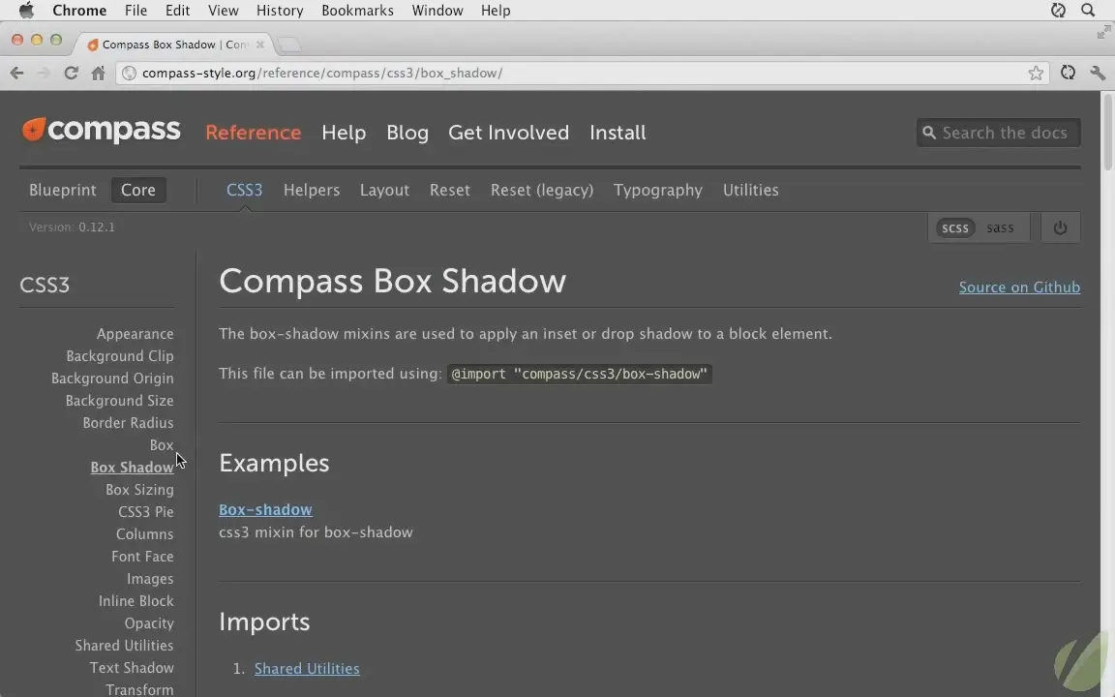Open the Bookmarks menu

[x=357, y=11]
